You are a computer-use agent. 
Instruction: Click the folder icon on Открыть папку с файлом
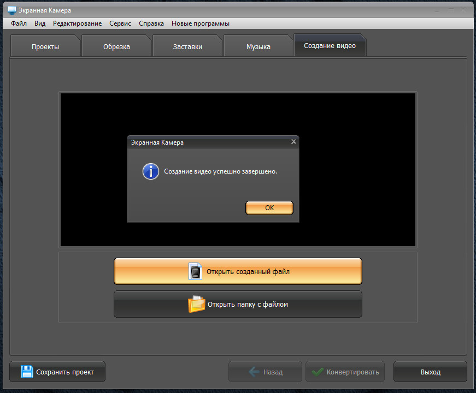[196, 304]
